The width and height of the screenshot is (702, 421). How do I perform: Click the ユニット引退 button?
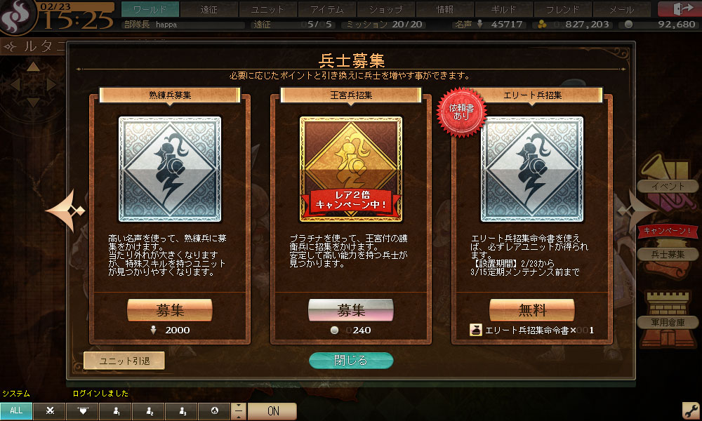124,361
